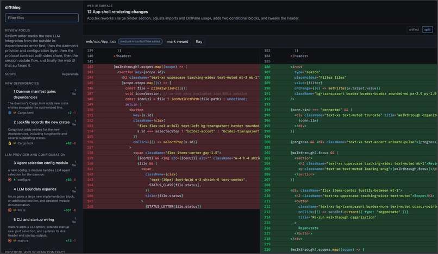Click the medium control flow edited badge
This screenshot has height=254, width=438.
tap(140, 42)
